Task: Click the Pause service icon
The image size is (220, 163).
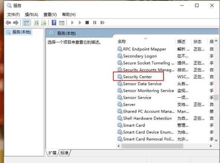Action: [95, 23]
